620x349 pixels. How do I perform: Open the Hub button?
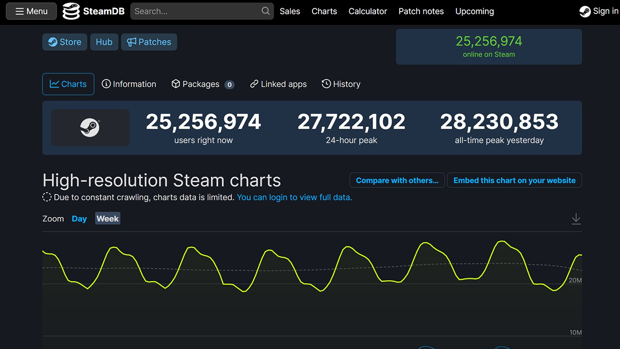point(104,42)
